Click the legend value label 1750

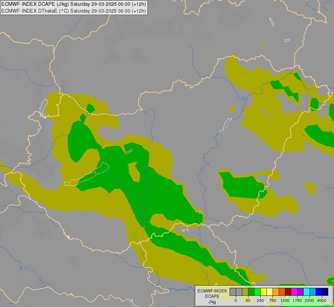pos(297,301)
